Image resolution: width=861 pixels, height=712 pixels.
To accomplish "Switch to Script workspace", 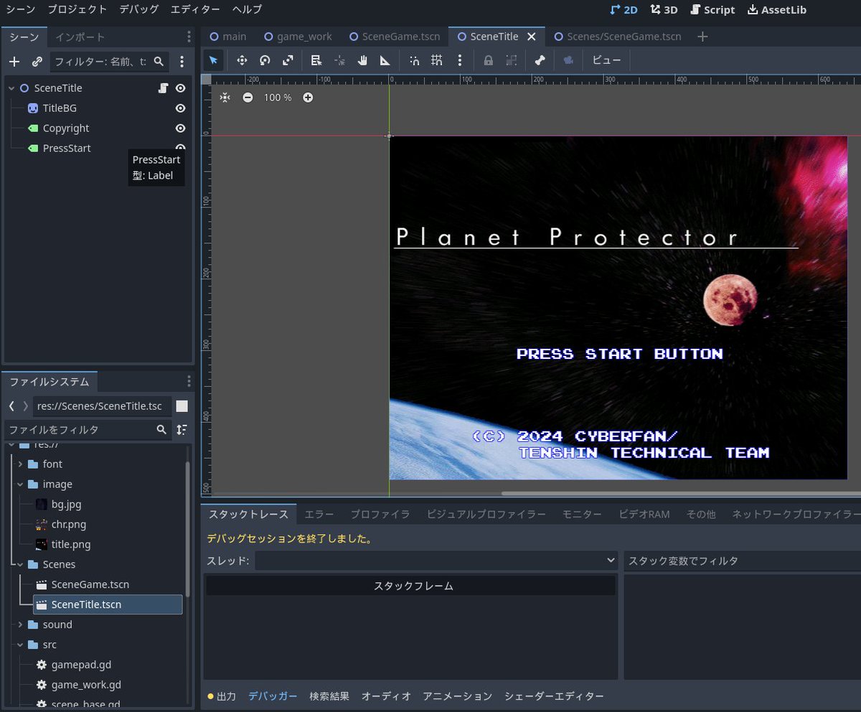I will (712, 9).
